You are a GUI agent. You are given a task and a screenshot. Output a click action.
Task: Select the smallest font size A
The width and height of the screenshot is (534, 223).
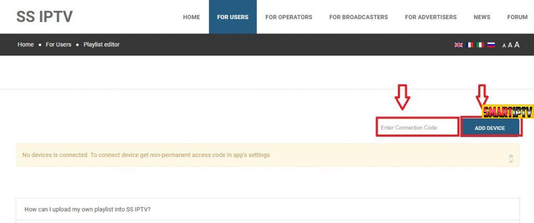(504, 45)
